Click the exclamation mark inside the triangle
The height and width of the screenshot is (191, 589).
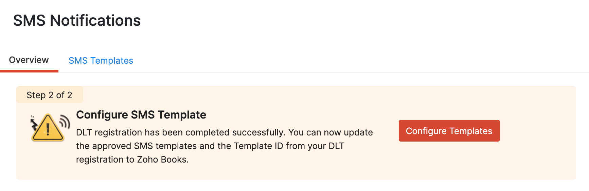click(x=48, y=129)
